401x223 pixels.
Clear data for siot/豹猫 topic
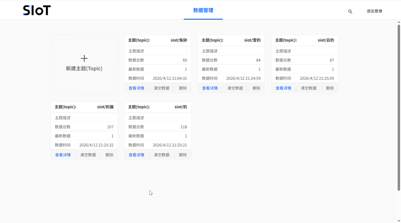88,155
